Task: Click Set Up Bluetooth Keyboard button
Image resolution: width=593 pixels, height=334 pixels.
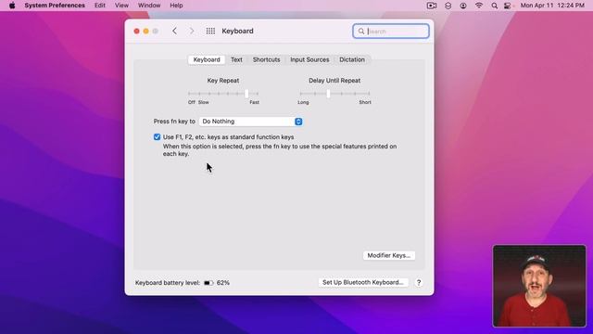Action: click(x=363, y=282)
